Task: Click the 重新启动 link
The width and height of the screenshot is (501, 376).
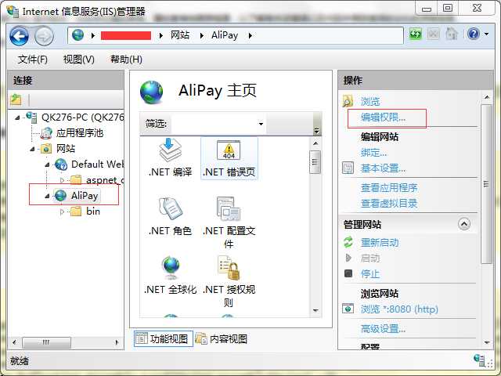Action: point(380,242)
